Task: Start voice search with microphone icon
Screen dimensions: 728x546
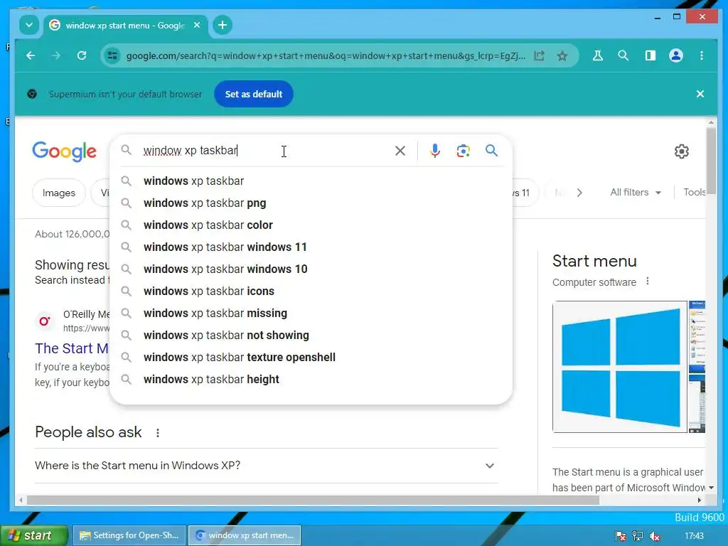Action: click(434, 151)
